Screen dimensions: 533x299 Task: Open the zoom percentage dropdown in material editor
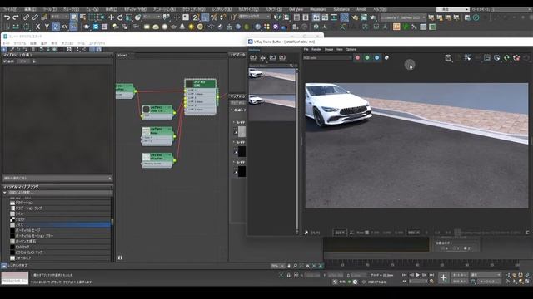(277, 266)
